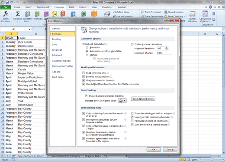Select Manual workbook calculation

(87, 55)
